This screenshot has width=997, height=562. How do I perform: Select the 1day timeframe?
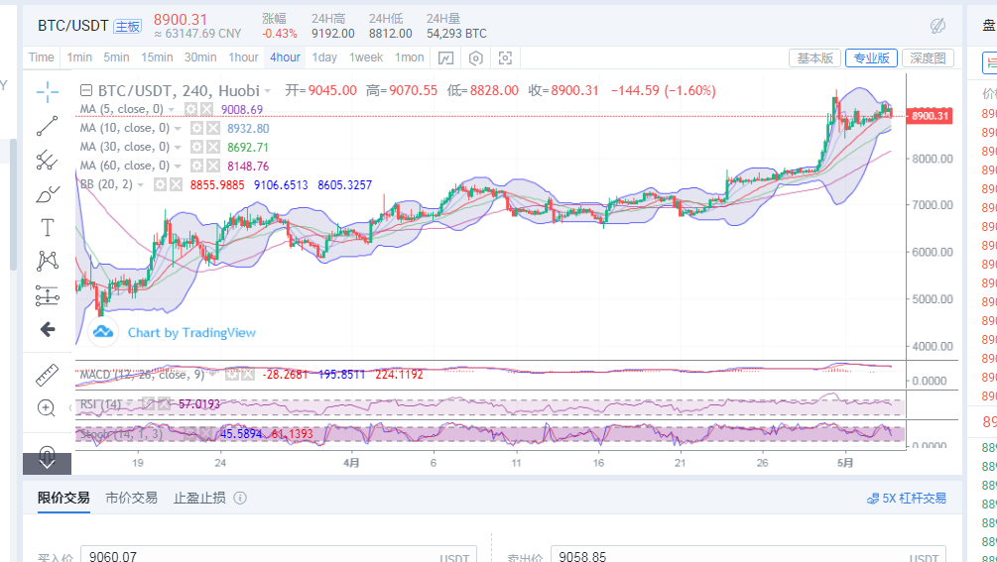(x=324, y=57)
